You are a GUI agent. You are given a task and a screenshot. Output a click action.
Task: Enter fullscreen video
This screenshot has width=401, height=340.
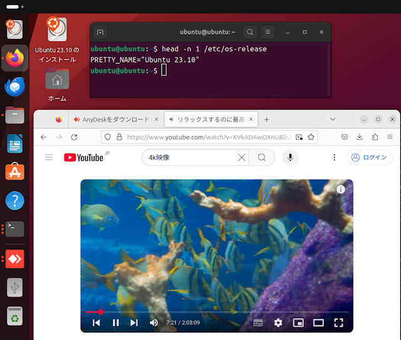338,323
